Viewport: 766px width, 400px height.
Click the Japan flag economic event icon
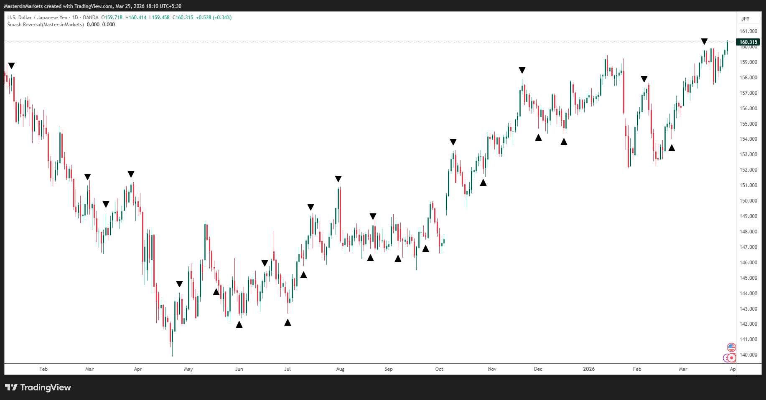coord(731,358)
